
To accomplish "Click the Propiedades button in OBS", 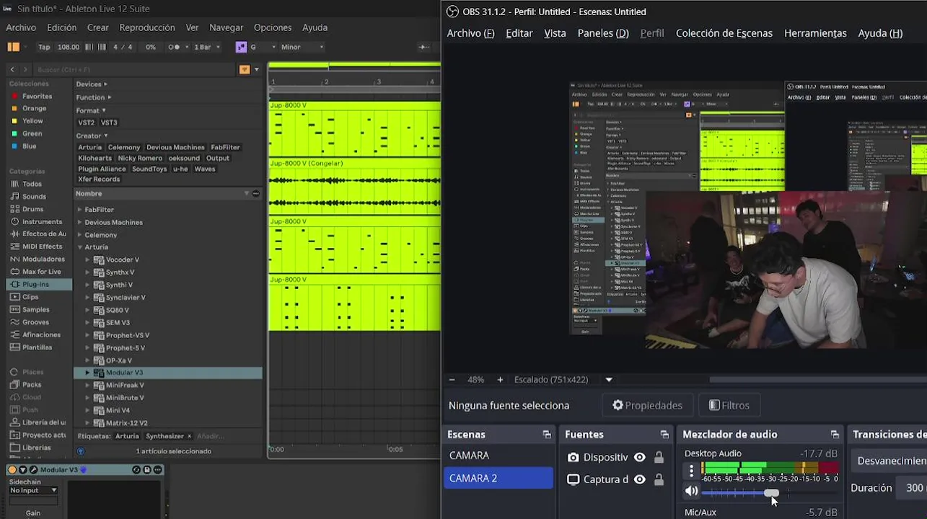I will pos(647,405).
